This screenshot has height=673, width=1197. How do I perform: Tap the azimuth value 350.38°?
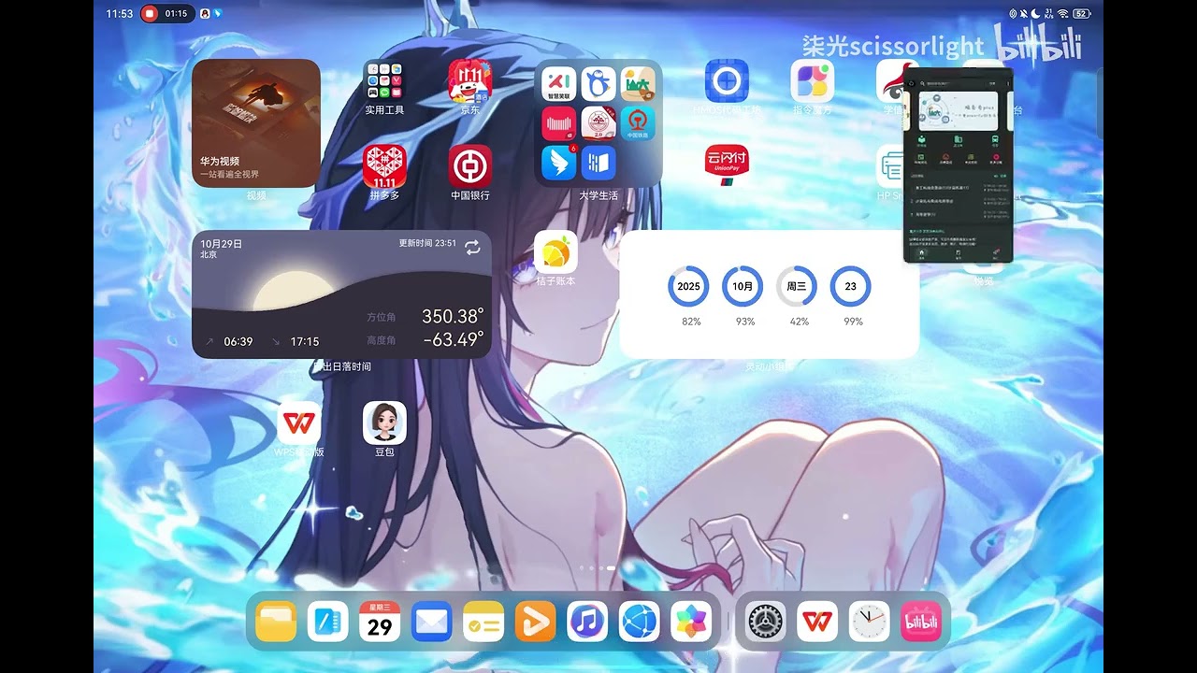pos(453,316)
